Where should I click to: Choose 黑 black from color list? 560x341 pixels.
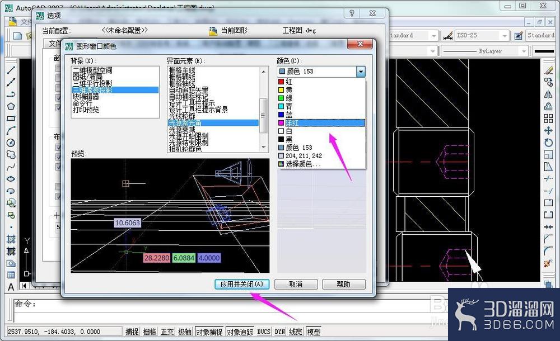[x=321, y=139]
